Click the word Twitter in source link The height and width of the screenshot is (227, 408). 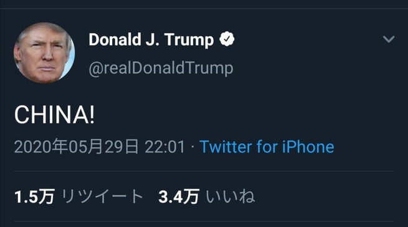[x=225, y=146]
